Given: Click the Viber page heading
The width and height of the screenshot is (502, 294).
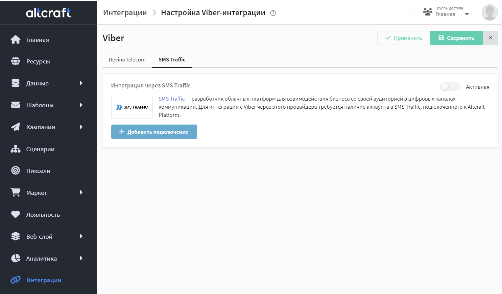Looking at the screenshot, I should tap(113, 38).
